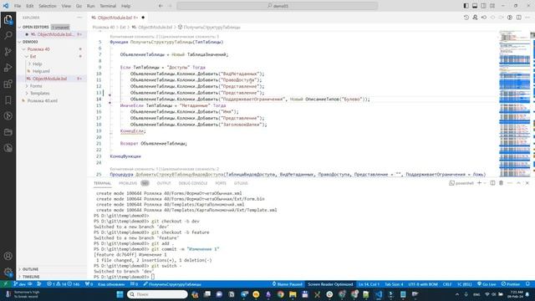Viewport: 535px width, 301px height.
Task: Click the command center search field
Action: pyautogui.click(x=278, y=6)
